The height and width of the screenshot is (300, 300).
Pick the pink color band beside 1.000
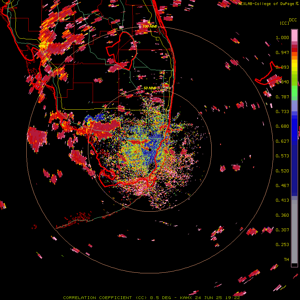[294, 36]
